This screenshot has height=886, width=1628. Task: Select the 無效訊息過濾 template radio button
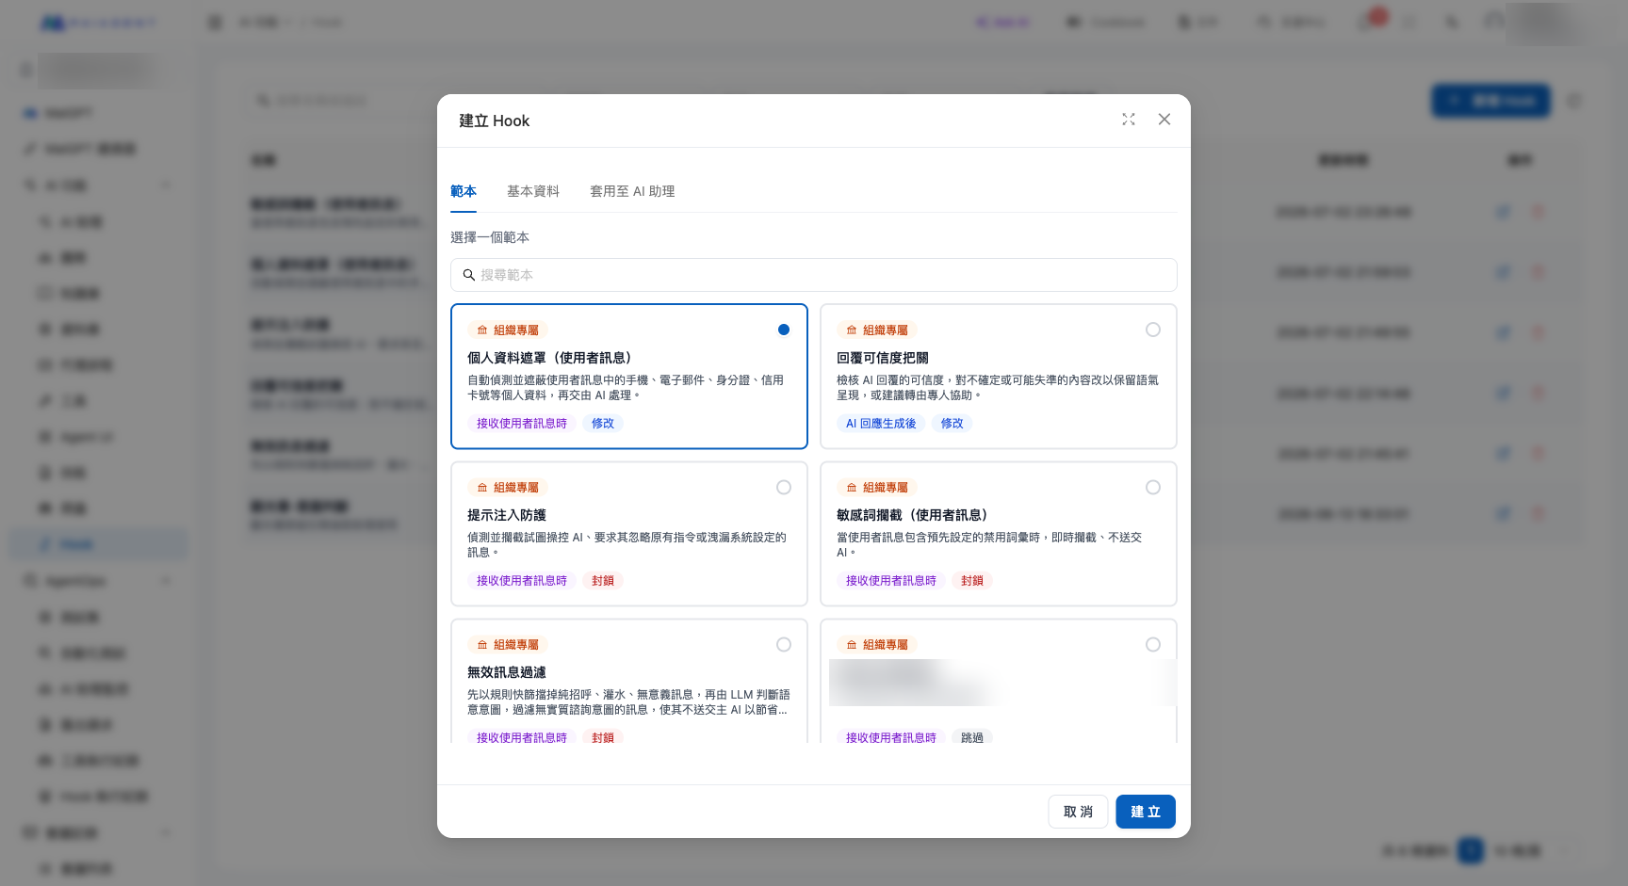(784, 644)
